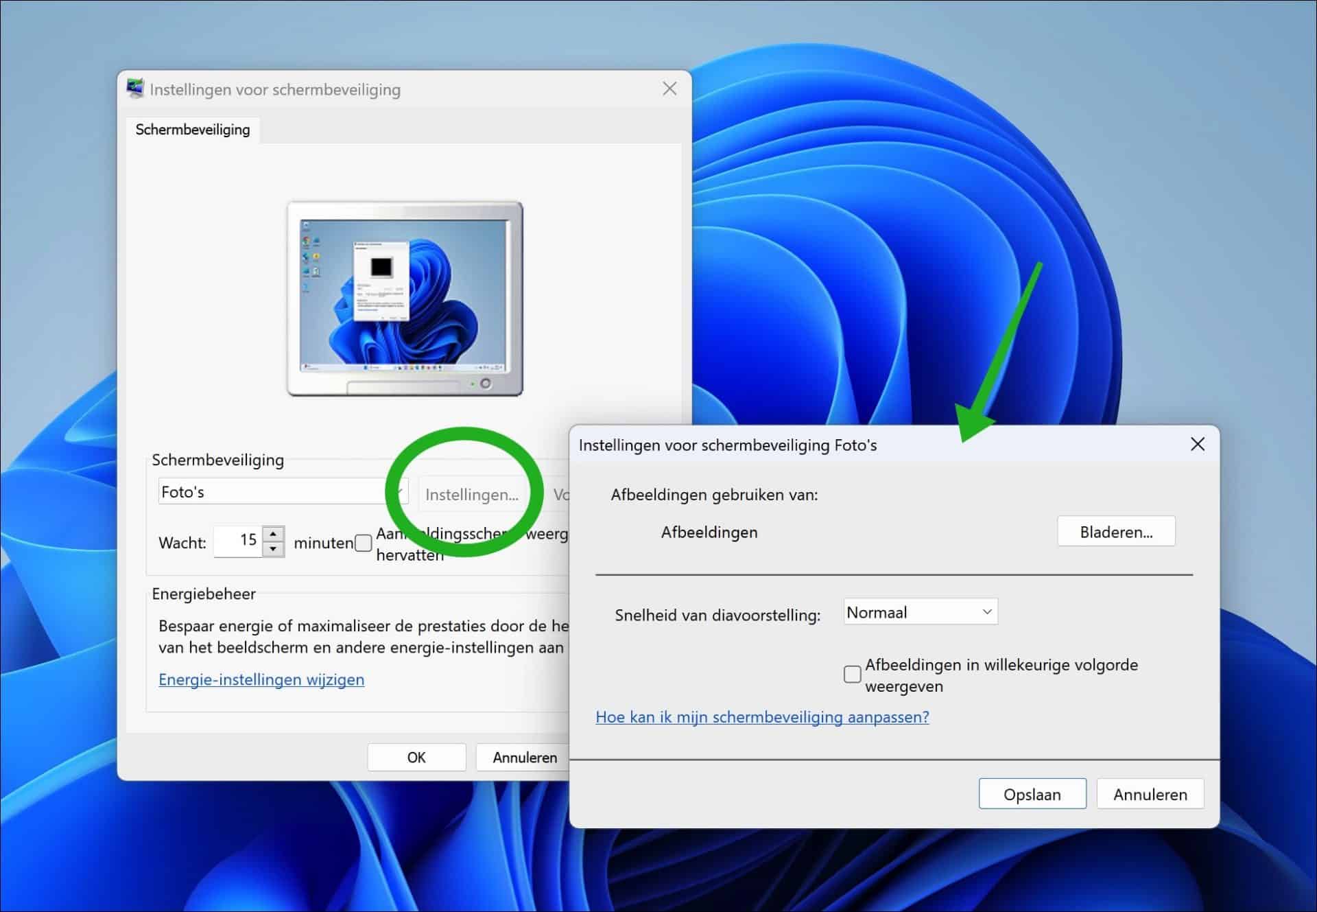Click the circled Instellingen... button
This screenshot has height=912, width=1317.
(x=472, y=493)
